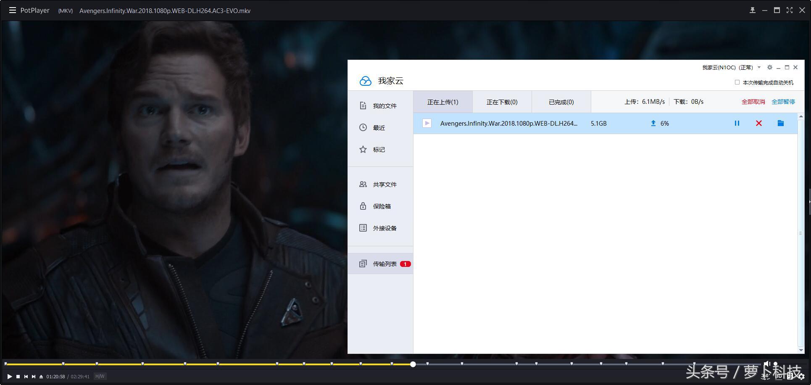Pause the Avengers upload task
The height and width of the screenshot is (385, 811).
[x=737, y=123]
